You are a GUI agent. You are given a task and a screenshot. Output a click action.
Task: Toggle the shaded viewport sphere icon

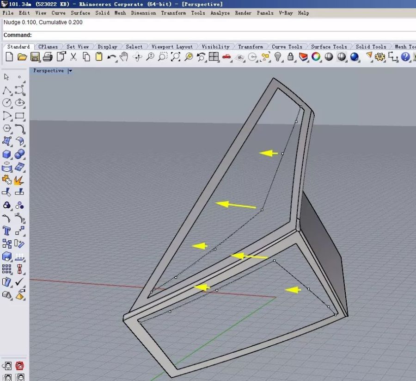pyautogui.click(x=329, y=57)
